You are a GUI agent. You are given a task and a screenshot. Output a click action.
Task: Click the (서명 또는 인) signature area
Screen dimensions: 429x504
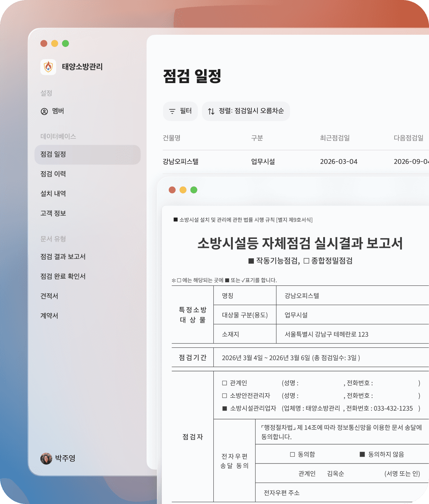coord(402,474)
